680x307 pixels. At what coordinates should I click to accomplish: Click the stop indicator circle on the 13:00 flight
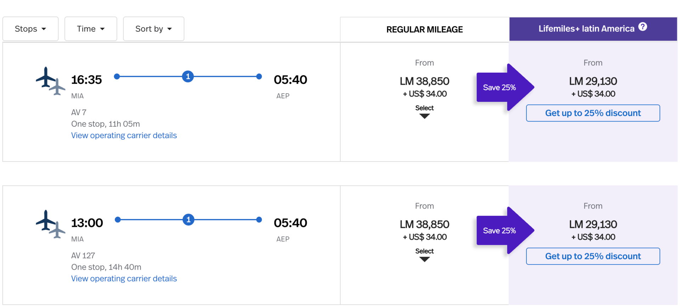tap(188, 219)
